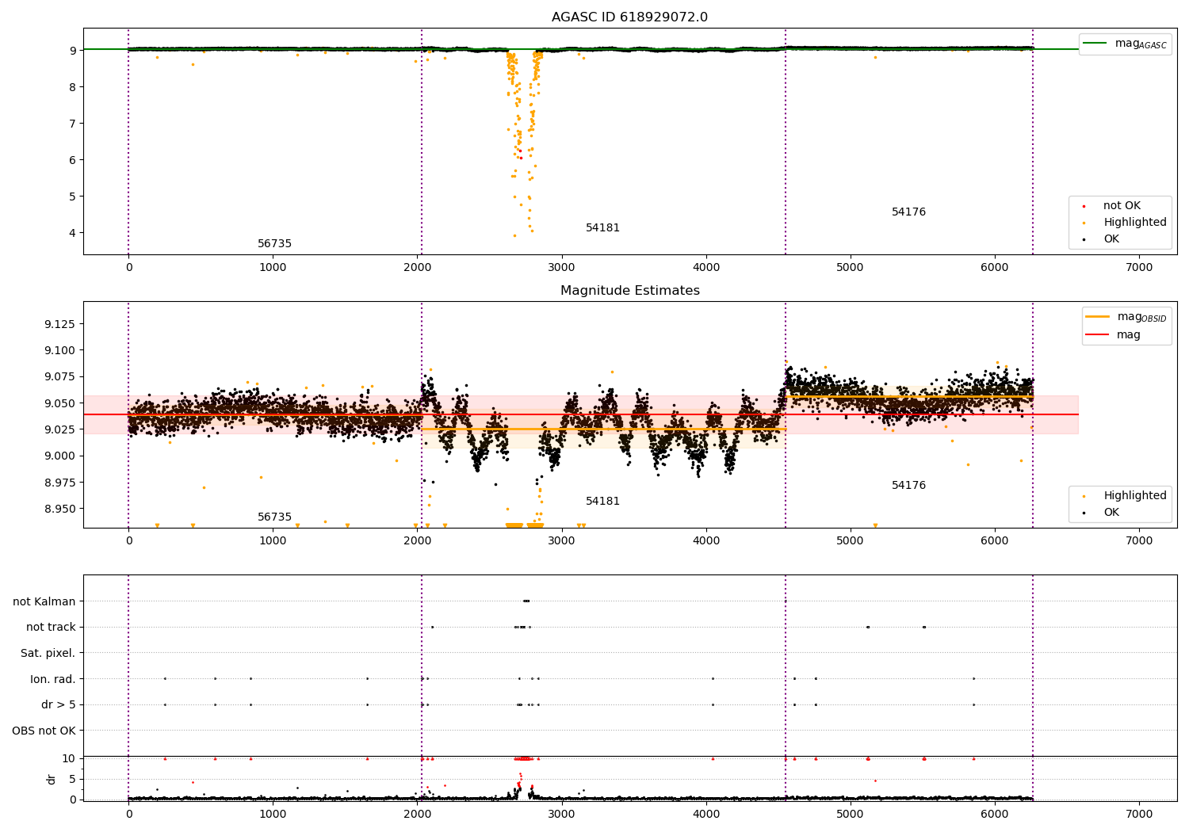Click the "Magnitude Estimates" plot title
The height and width of the screenshot is (832, 1189).
pyautogui.click(x=629, y=291)
